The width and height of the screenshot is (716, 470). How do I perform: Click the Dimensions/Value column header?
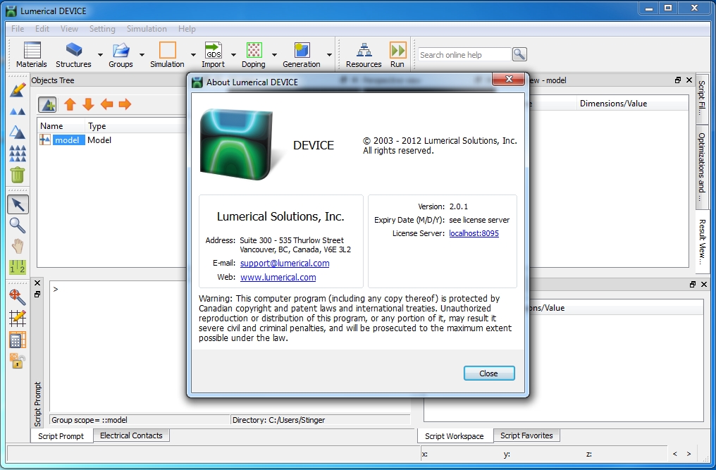[632, 104]
